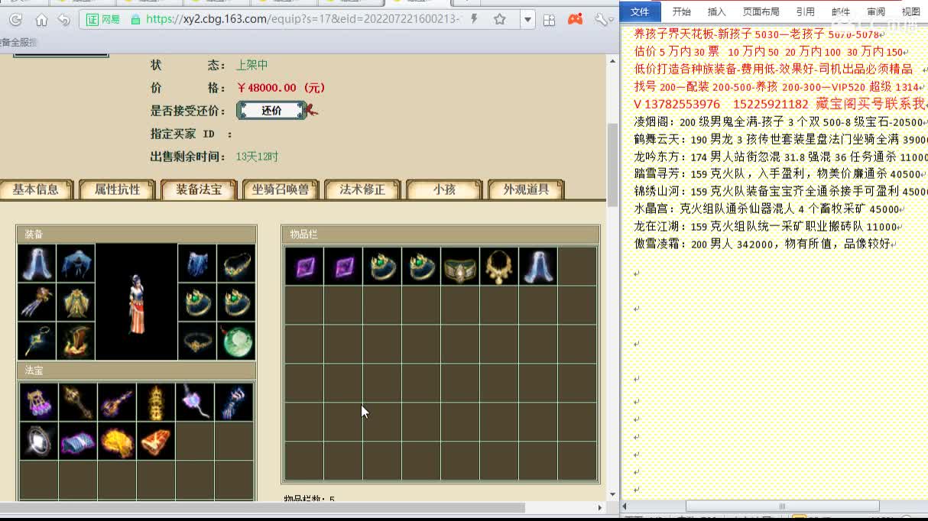Open the browser grid apps icon
Screen dimensions: 928x521
click(x=550, y=20)
